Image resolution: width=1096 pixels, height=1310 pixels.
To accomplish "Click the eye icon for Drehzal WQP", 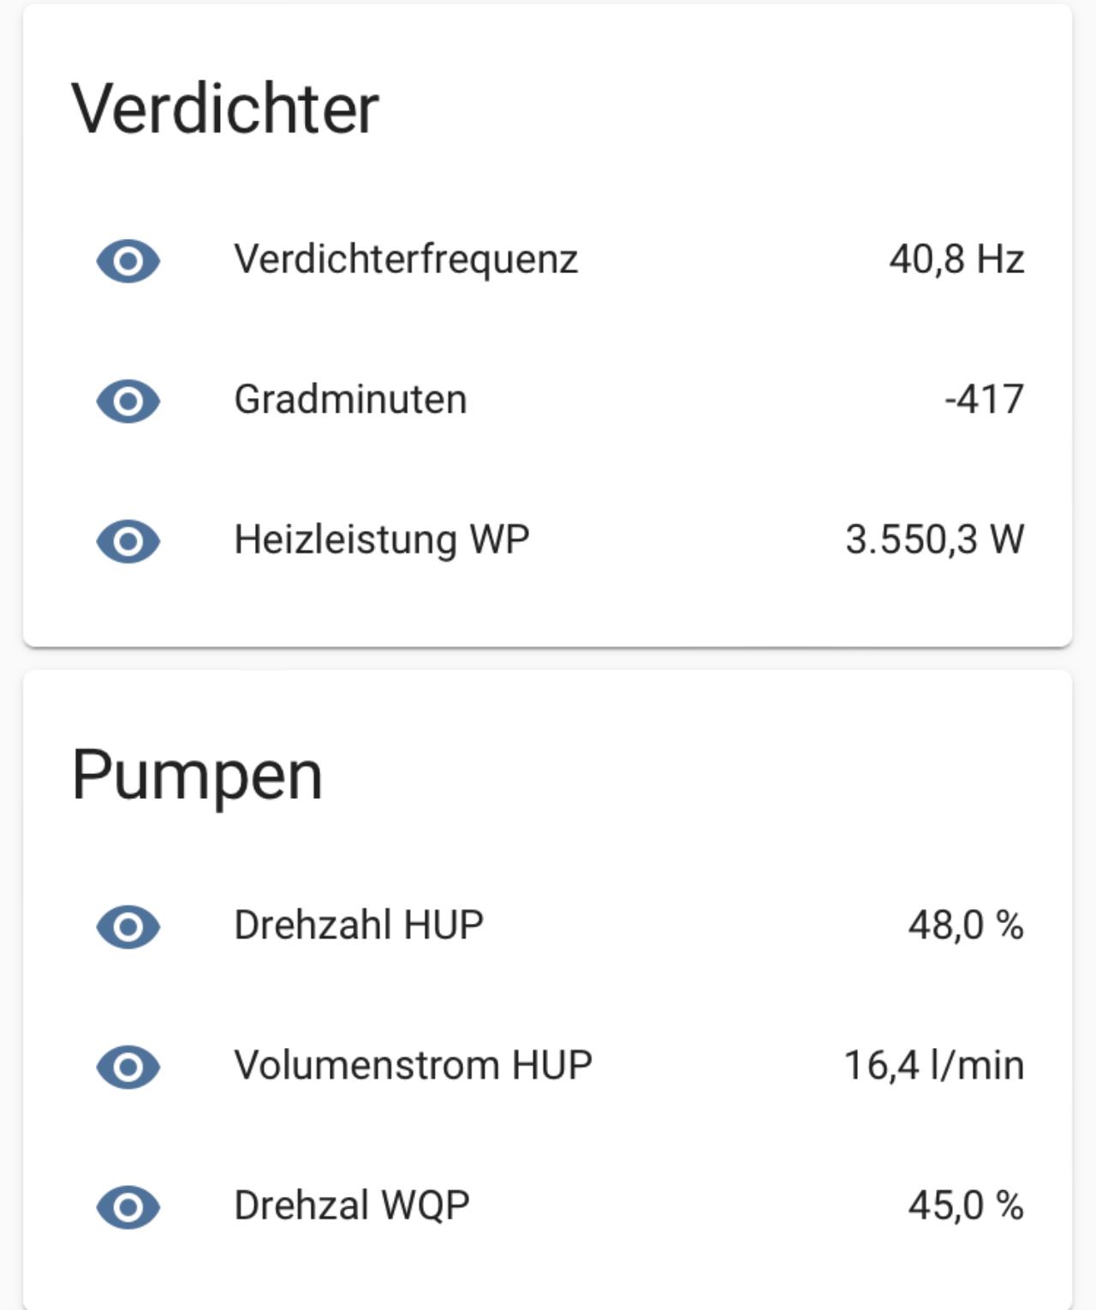I will point(128,1207).
